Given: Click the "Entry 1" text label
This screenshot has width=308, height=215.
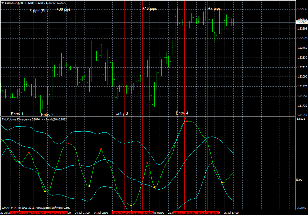Looking at the screenshot, I should coord(17,114).
